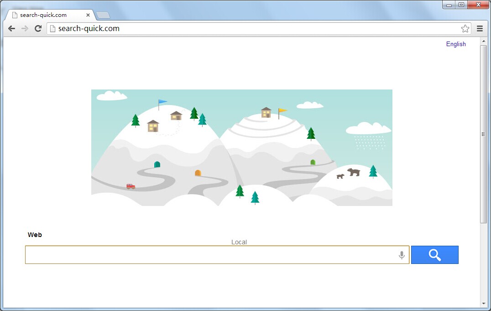
Task: Maximize the browser window
Action: tap(461, 5)
